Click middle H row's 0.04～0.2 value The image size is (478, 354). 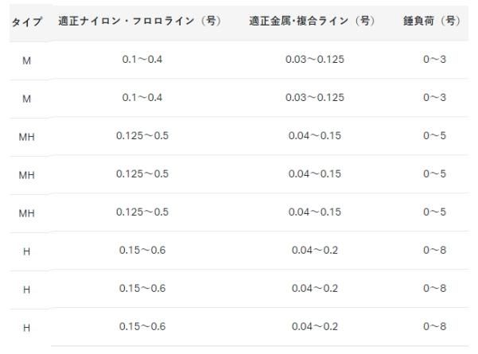pyautogui.click(x=315, y=288)
